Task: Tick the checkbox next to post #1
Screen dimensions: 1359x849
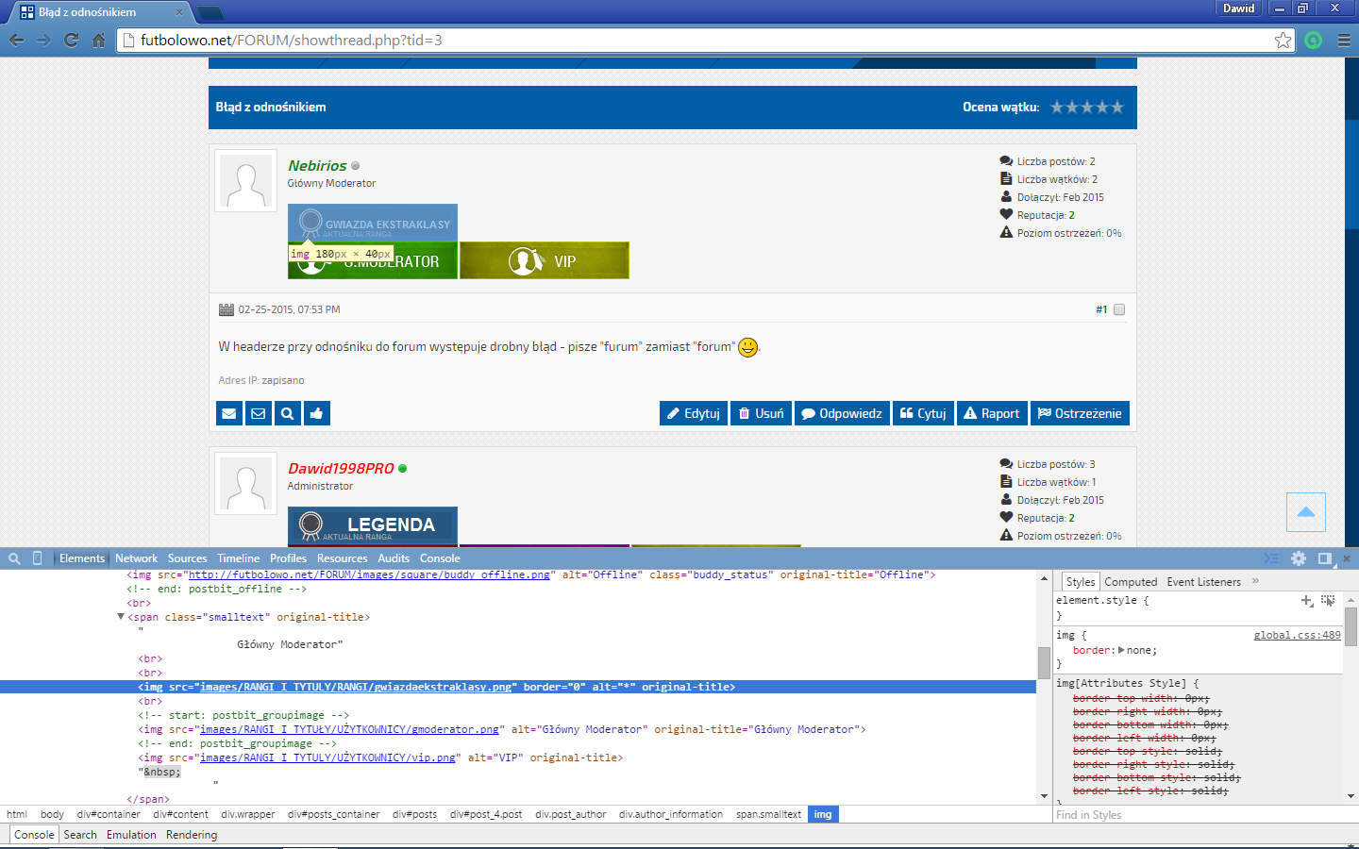Action: point(1119,309)
